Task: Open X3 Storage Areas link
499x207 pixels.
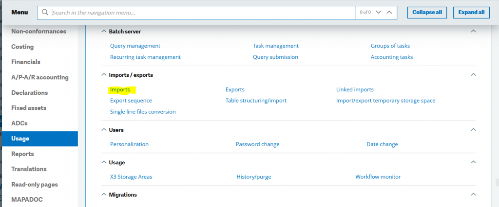Action: coord(131,177)
